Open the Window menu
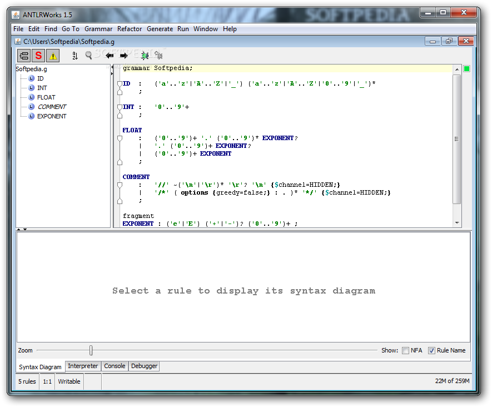Screen dimensions: 492x407 [206, 29]
